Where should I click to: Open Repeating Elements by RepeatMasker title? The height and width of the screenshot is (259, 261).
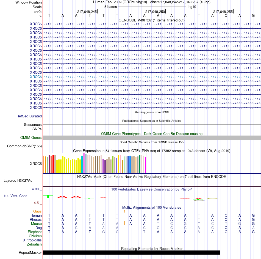tap(152, 249)
